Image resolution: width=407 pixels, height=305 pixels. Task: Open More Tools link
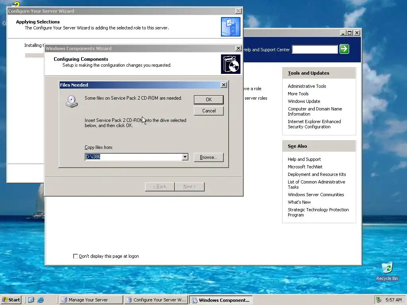pyautogui.click(x=298, y=94)
